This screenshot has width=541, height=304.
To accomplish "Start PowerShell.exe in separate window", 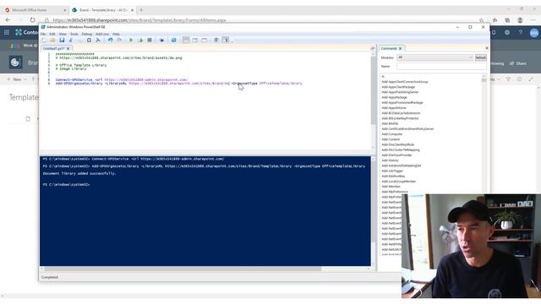I will (173, 41).
